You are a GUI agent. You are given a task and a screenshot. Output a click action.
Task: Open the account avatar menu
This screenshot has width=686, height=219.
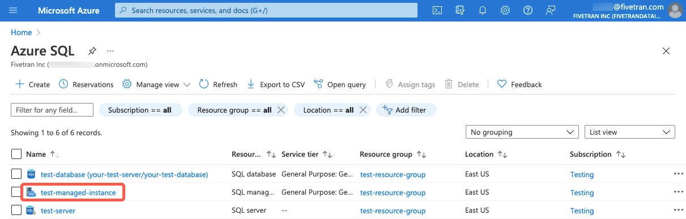675,10
